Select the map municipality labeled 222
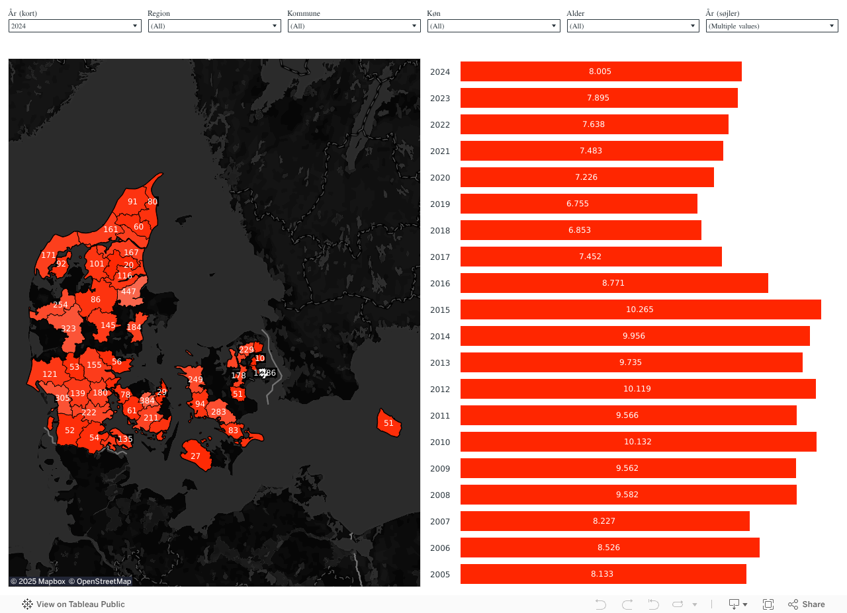This screenshot has width=847, height=613. coord(89,413)
